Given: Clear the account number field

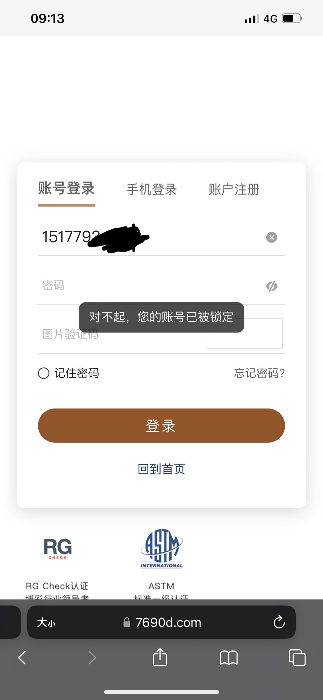Looking at the screenshot, I should coord(271,237).
